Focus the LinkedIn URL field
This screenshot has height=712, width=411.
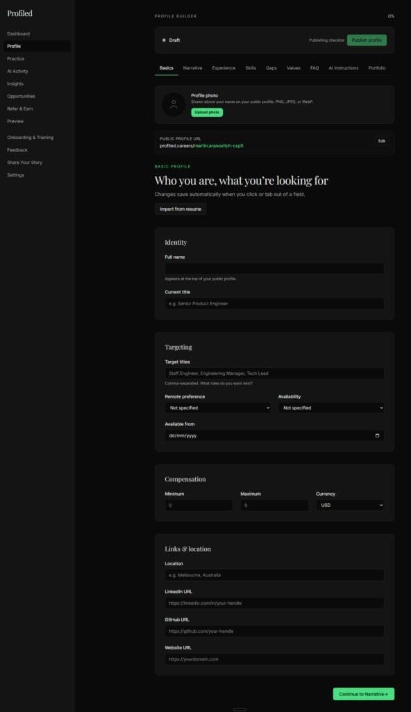click(x=274, y=603)
